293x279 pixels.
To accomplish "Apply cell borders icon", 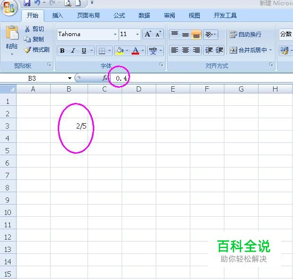I will [x=102, y=51].
